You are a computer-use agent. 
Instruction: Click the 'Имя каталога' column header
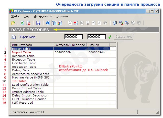(x=20, y=45)
